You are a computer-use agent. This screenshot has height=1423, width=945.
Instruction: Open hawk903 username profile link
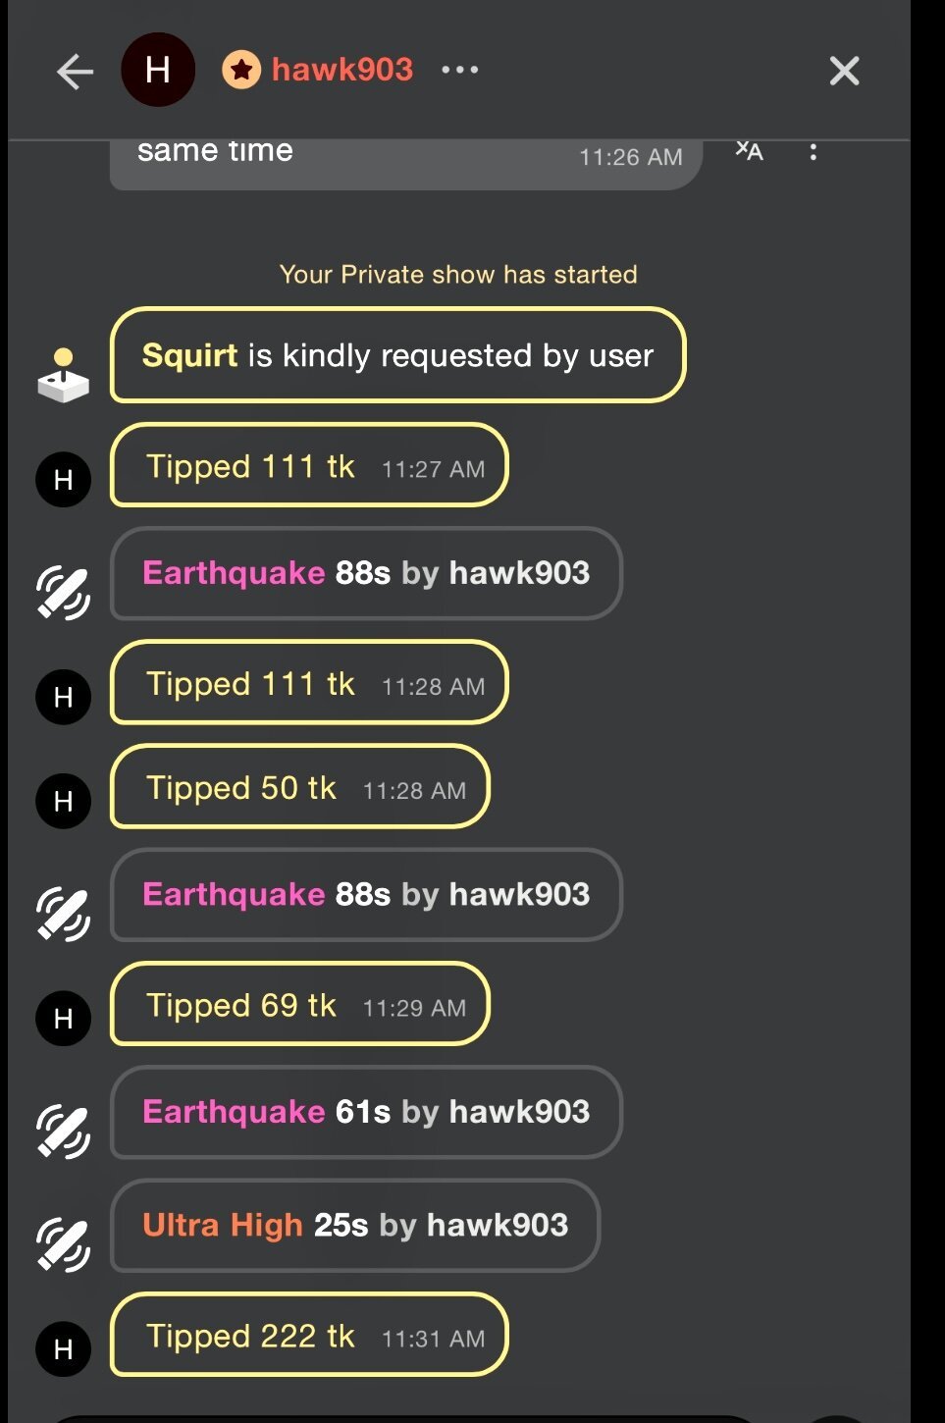(341, 70)
